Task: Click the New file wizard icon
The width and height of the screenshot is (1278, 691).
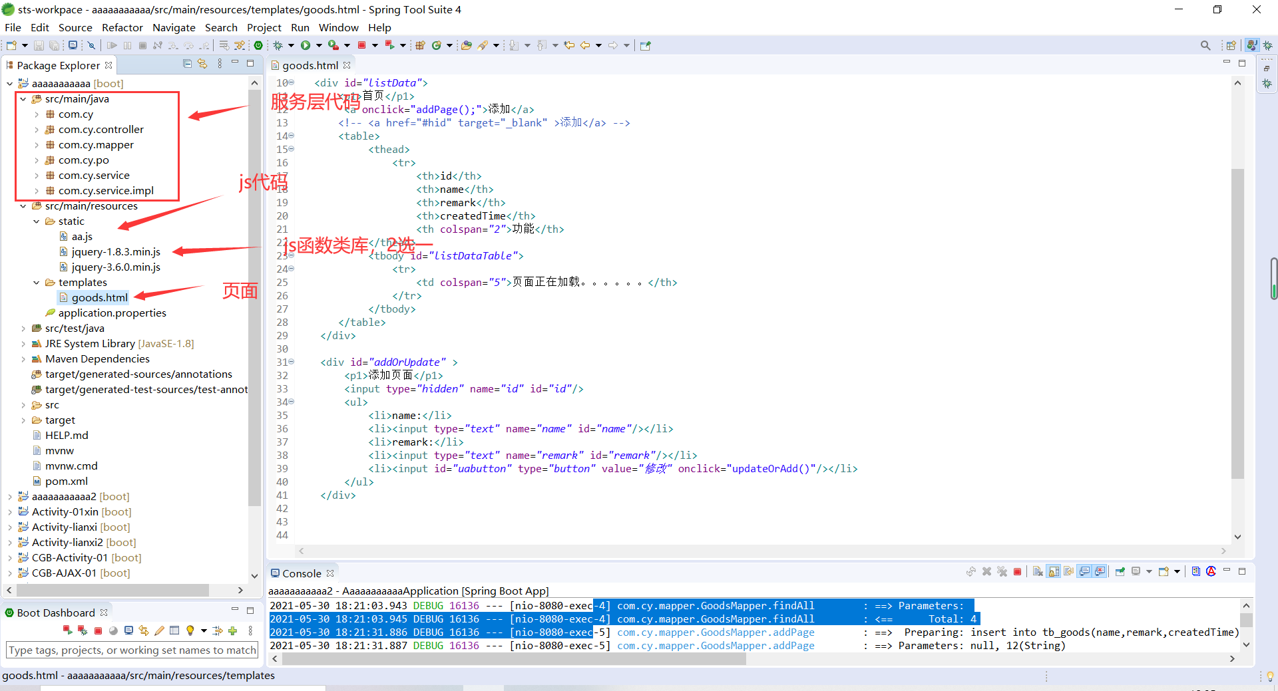Action: click(11, 45)
